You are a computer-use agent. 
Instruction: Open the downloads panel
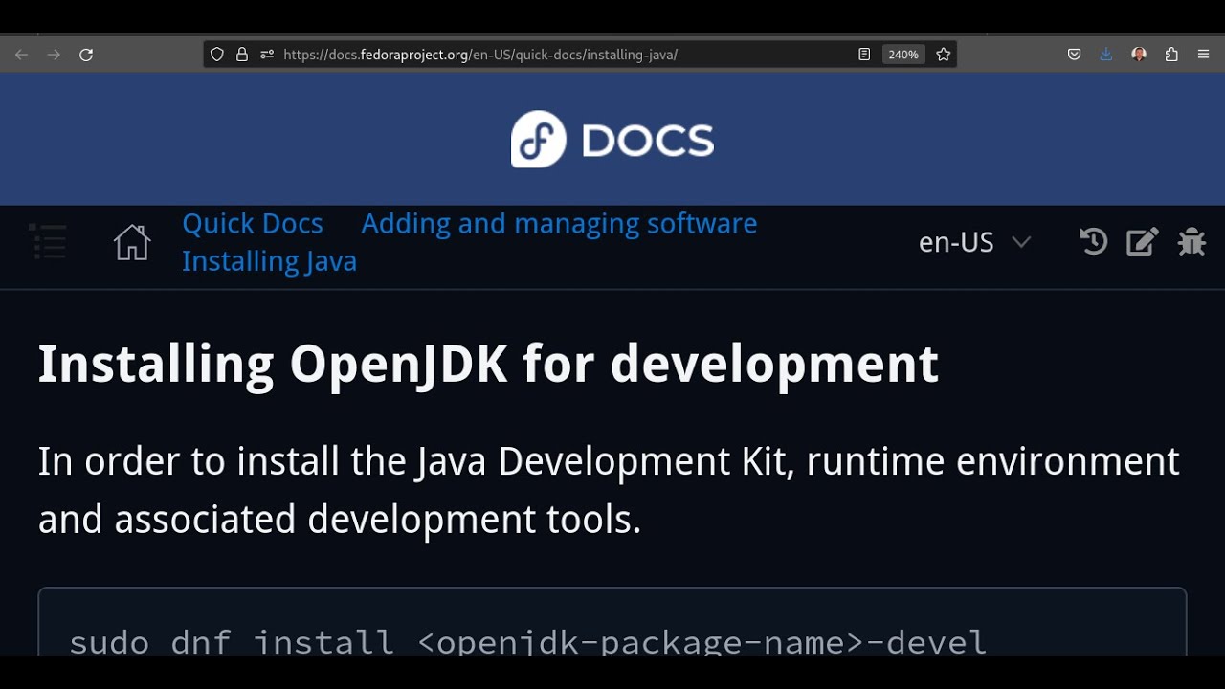[x=1106, y=55]
